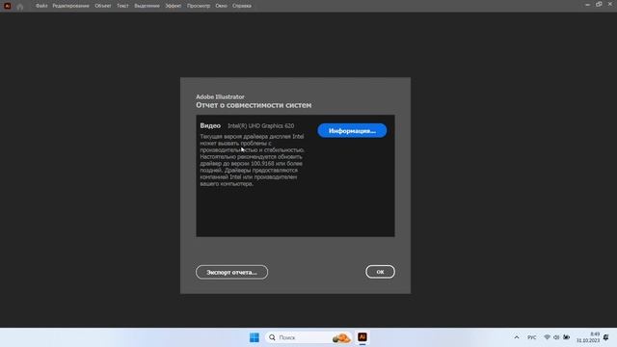Image resolution: width=617 pixels, height=347 pixels.
Task: Open the Редактирование menu
Action: click(x=70, y=6)
